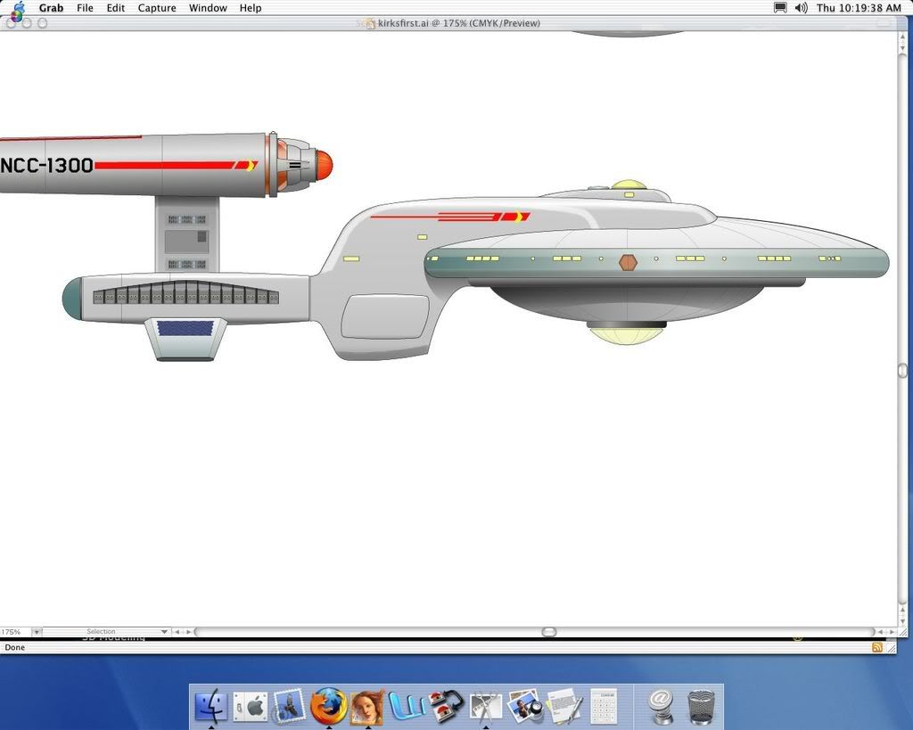This screenshot has height=730, width=913.
Task: Click the volume speaker icon
Action: pyautogui.click(x=802, y=7)
